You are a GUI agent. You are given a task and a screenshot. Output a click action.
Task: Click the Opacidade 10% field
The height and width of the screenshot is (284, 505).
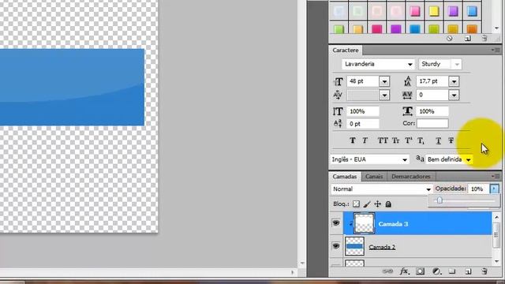(x=478, y=189)
